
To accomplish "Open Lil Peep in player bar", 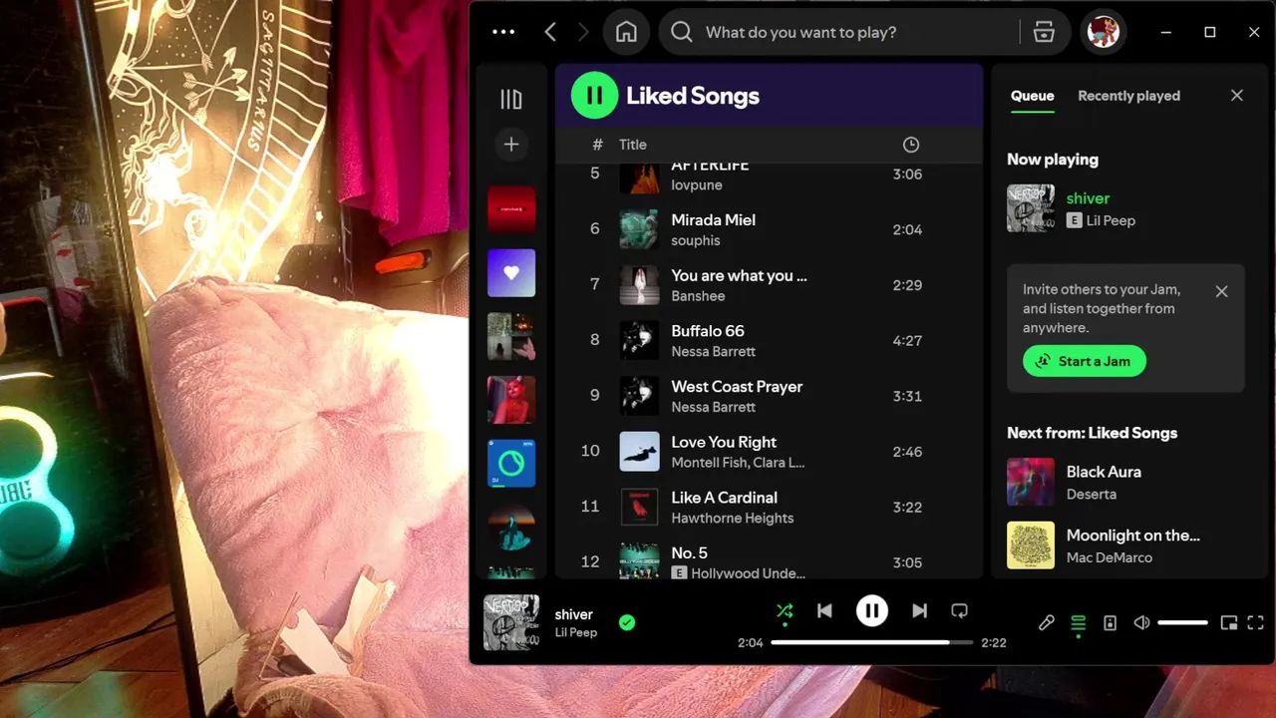I will (x=576, y=632).
